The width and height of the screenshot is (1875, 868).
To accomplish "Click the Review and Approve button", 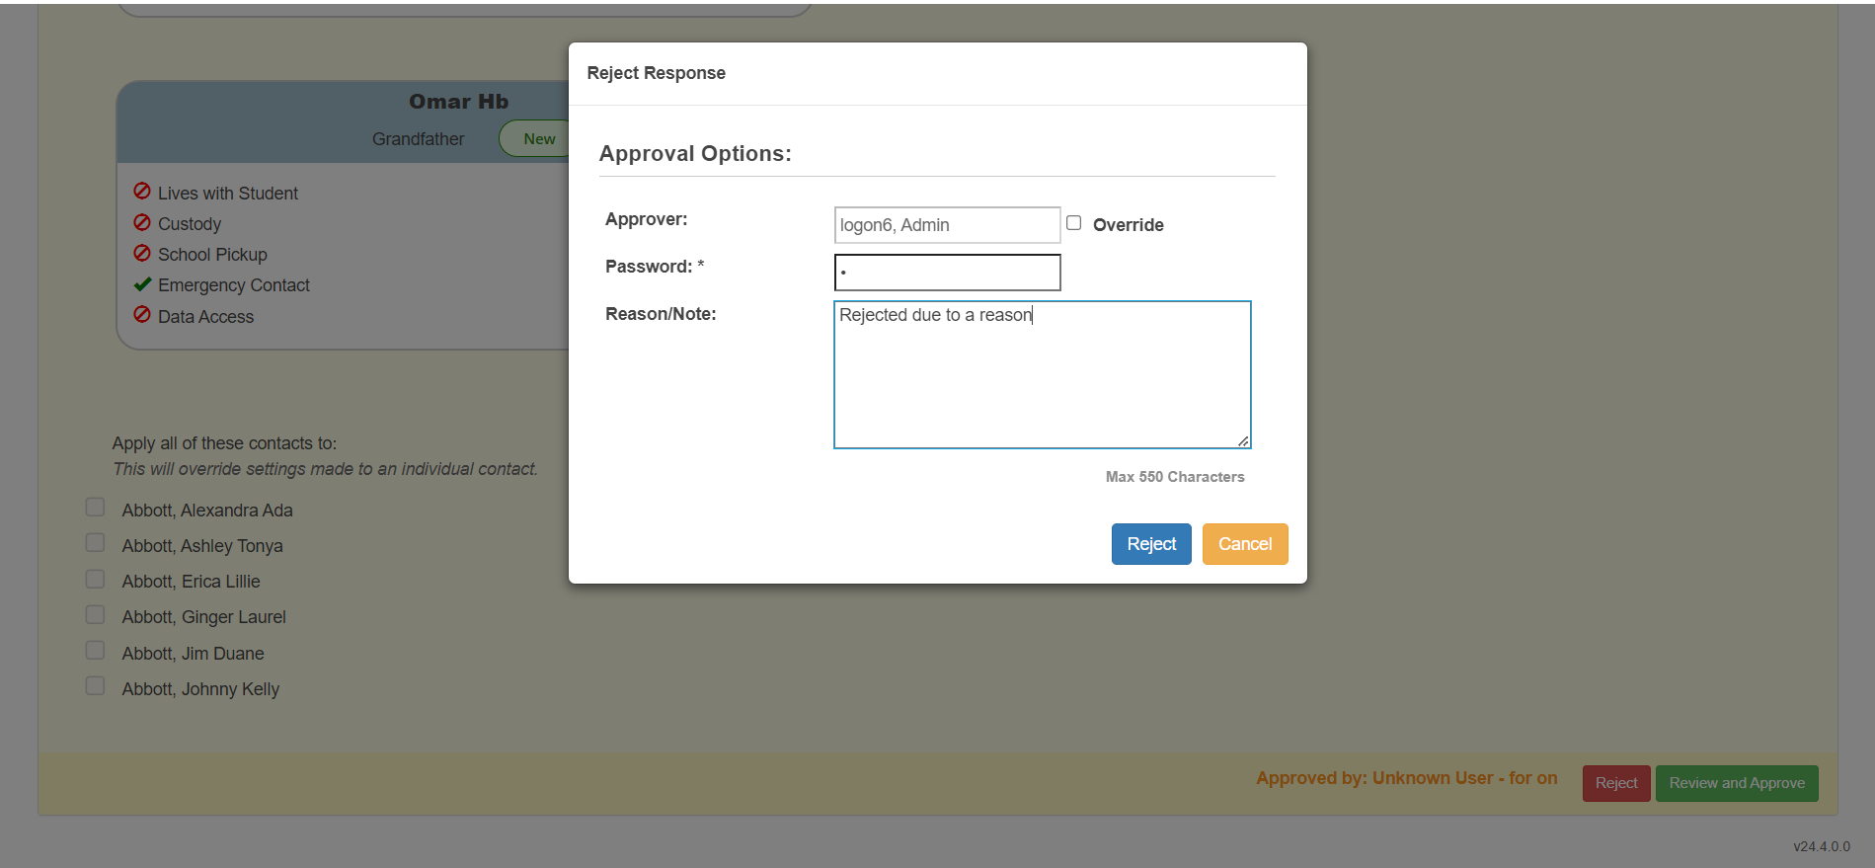I will coord(1736,783).
